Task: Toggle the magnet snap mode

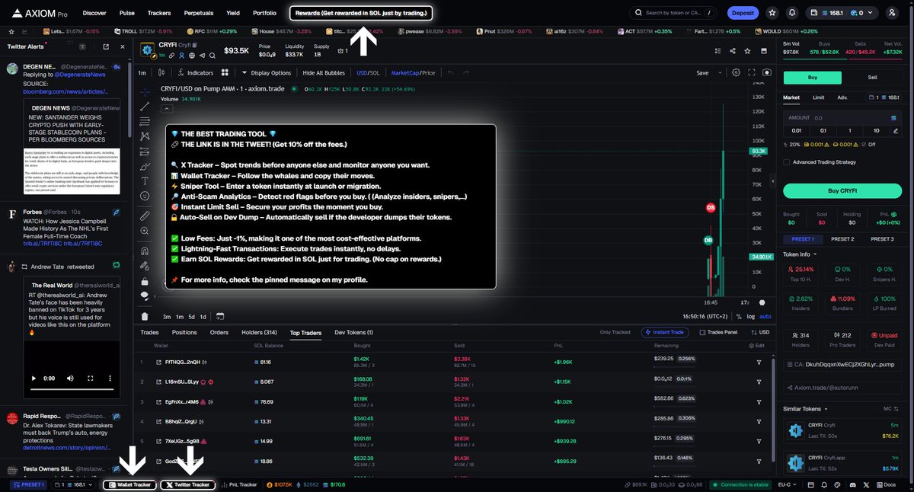Action: [145, 251]
